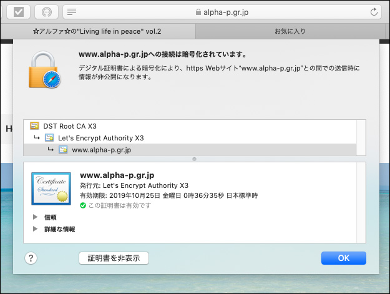The height and width of the screenshot is (294, 390).
Task: Expand the 詳細な情報 section
Action: point(36,228)
